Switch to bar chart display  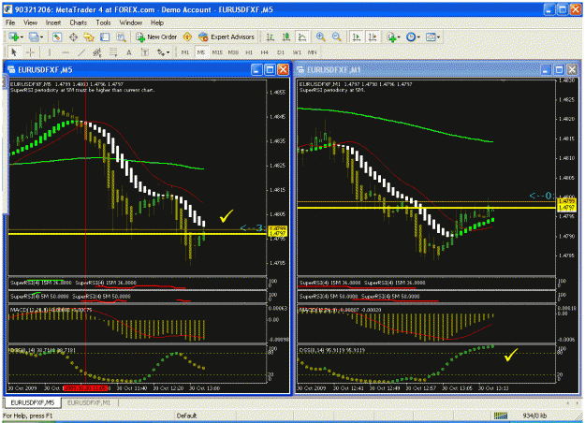click(x=270, y=36)
